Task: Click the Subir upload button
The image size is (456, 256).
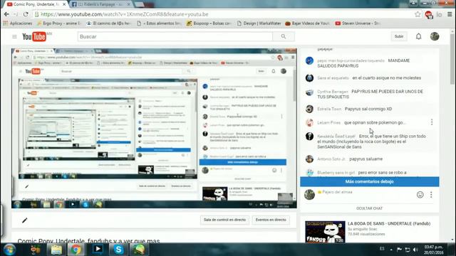Action: [399, 36]
